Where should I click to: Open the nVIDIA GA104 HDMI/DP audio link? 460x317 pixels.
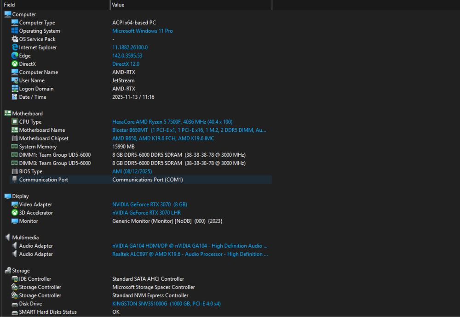[x=190, y=246]
